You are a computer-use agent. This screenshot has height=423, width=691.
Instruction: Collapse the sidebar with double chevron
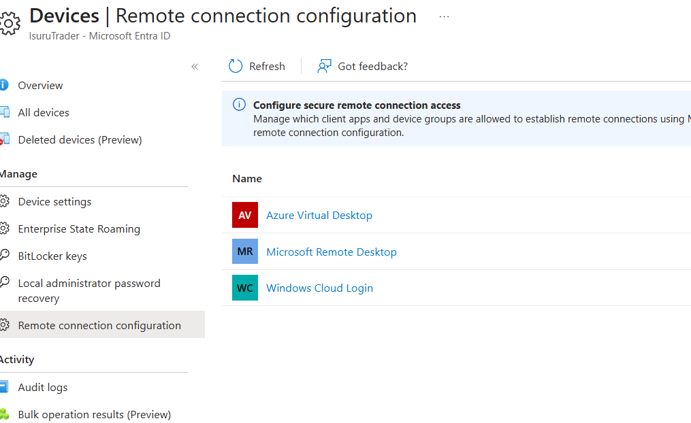click(x=195, y=67)
